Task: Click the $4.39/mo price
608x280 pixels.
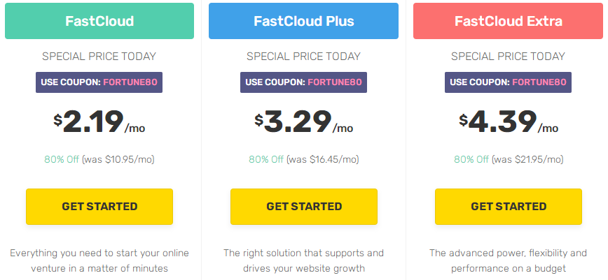Action: click(508, 122)
